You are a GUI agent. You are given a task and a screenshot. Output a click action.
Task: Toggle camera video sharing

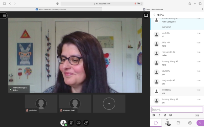[79, 123]
